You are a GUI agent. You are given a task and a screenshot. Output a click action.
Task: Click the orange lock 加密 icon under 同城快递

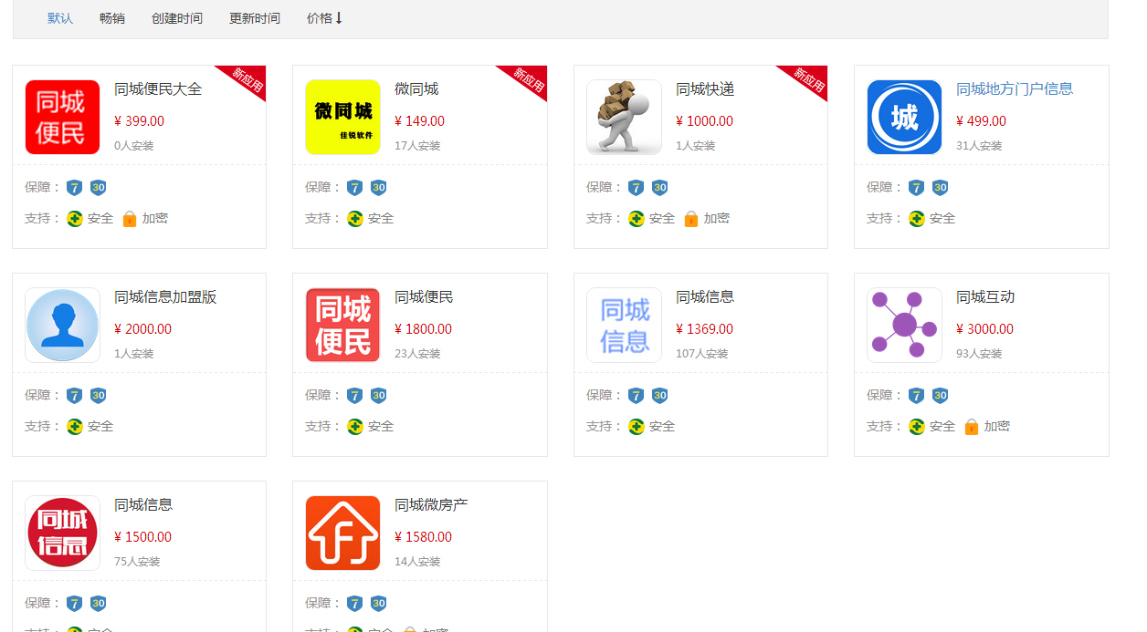click(x=691, y=219)
